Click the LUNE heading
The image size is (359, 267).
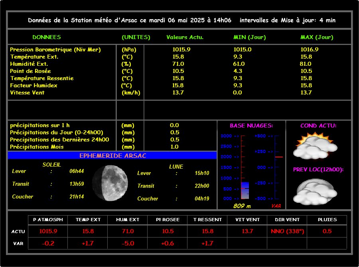point(176,167)
